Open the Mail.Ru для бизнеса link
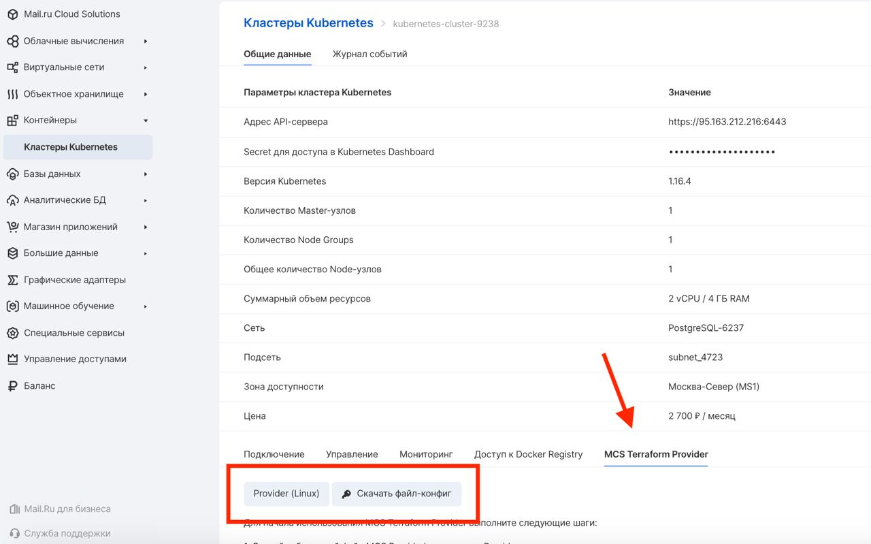871x544 pixels. click(x=67, y=509)
